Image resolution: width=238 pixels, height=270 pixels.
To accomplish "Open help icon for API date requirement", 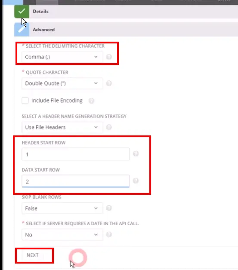I will 109,234.
